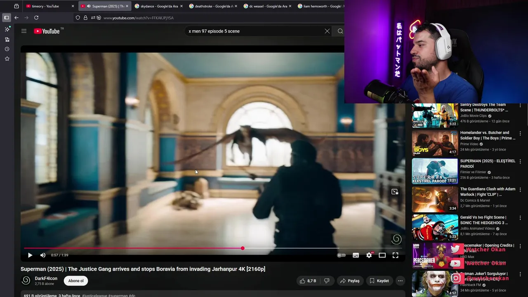
Task: Open options for Guardians Clash video
Action: tap(520, 190)
